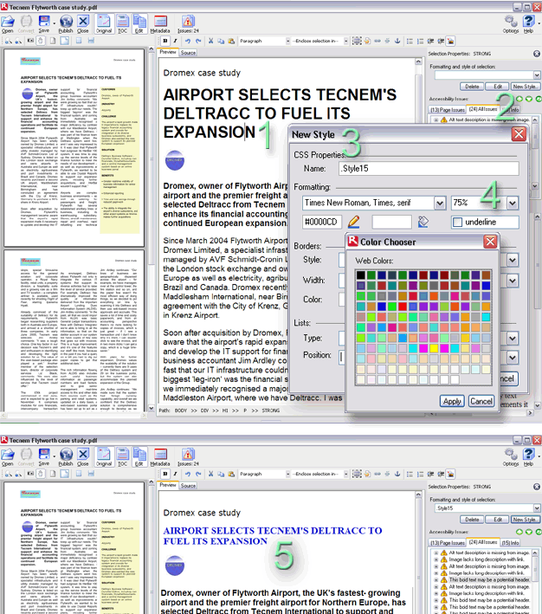Toggle Original view in lower window
Image resolution: width=542 pixels, height=614 pixels.
point(104,457)
